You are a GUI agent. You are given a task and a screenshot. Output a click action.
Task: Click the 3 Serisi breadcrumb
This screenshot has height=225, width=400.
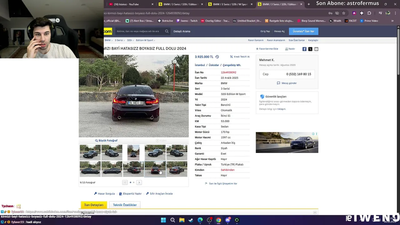(x=119, y=40)
